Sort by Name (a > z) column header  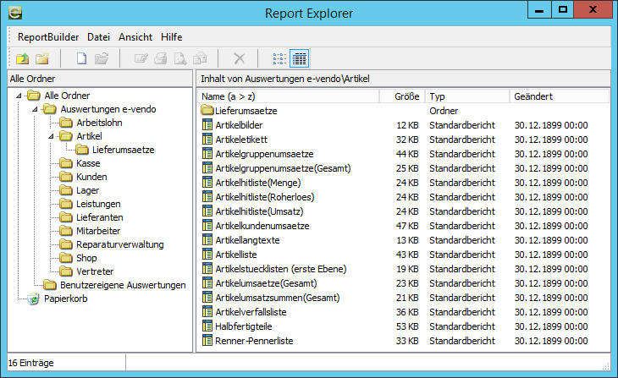pyautogui.click(x=288, y=96)
